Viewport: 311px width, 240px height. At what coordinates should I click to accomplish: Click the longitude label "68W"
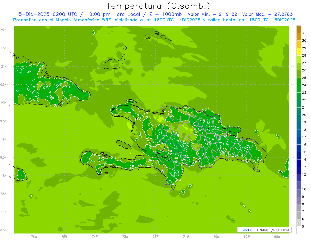click(x=277, y=237)
